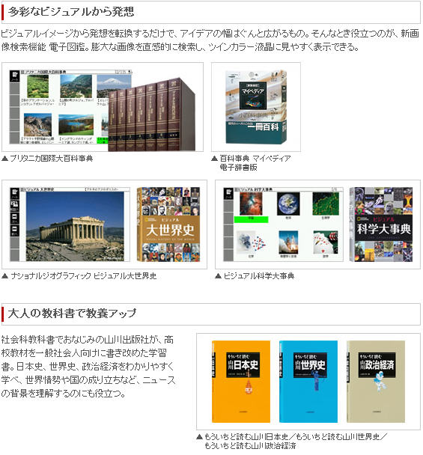
Task: Click the note icon on 科学大事典 screen
Action: (x=228, y=194)
